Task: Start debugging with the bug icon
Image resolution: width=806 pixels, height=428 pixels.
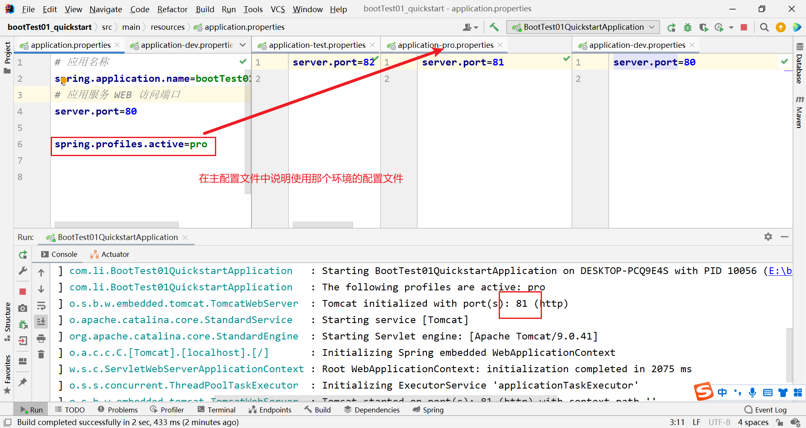Action: pyautogui.click(x=688, y=27)
